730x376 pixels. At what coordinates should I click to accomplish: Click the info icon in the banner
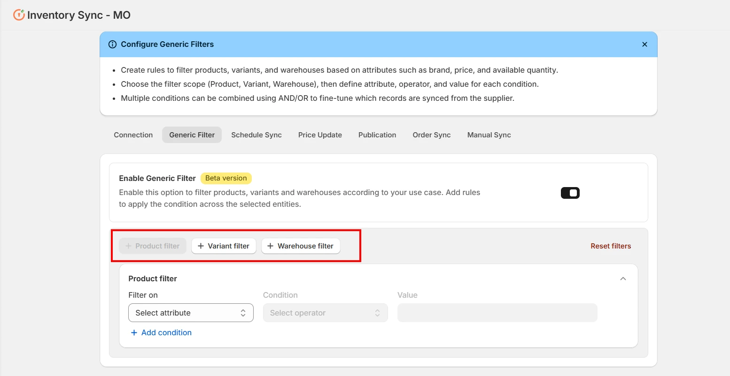[x=112, y=44]
